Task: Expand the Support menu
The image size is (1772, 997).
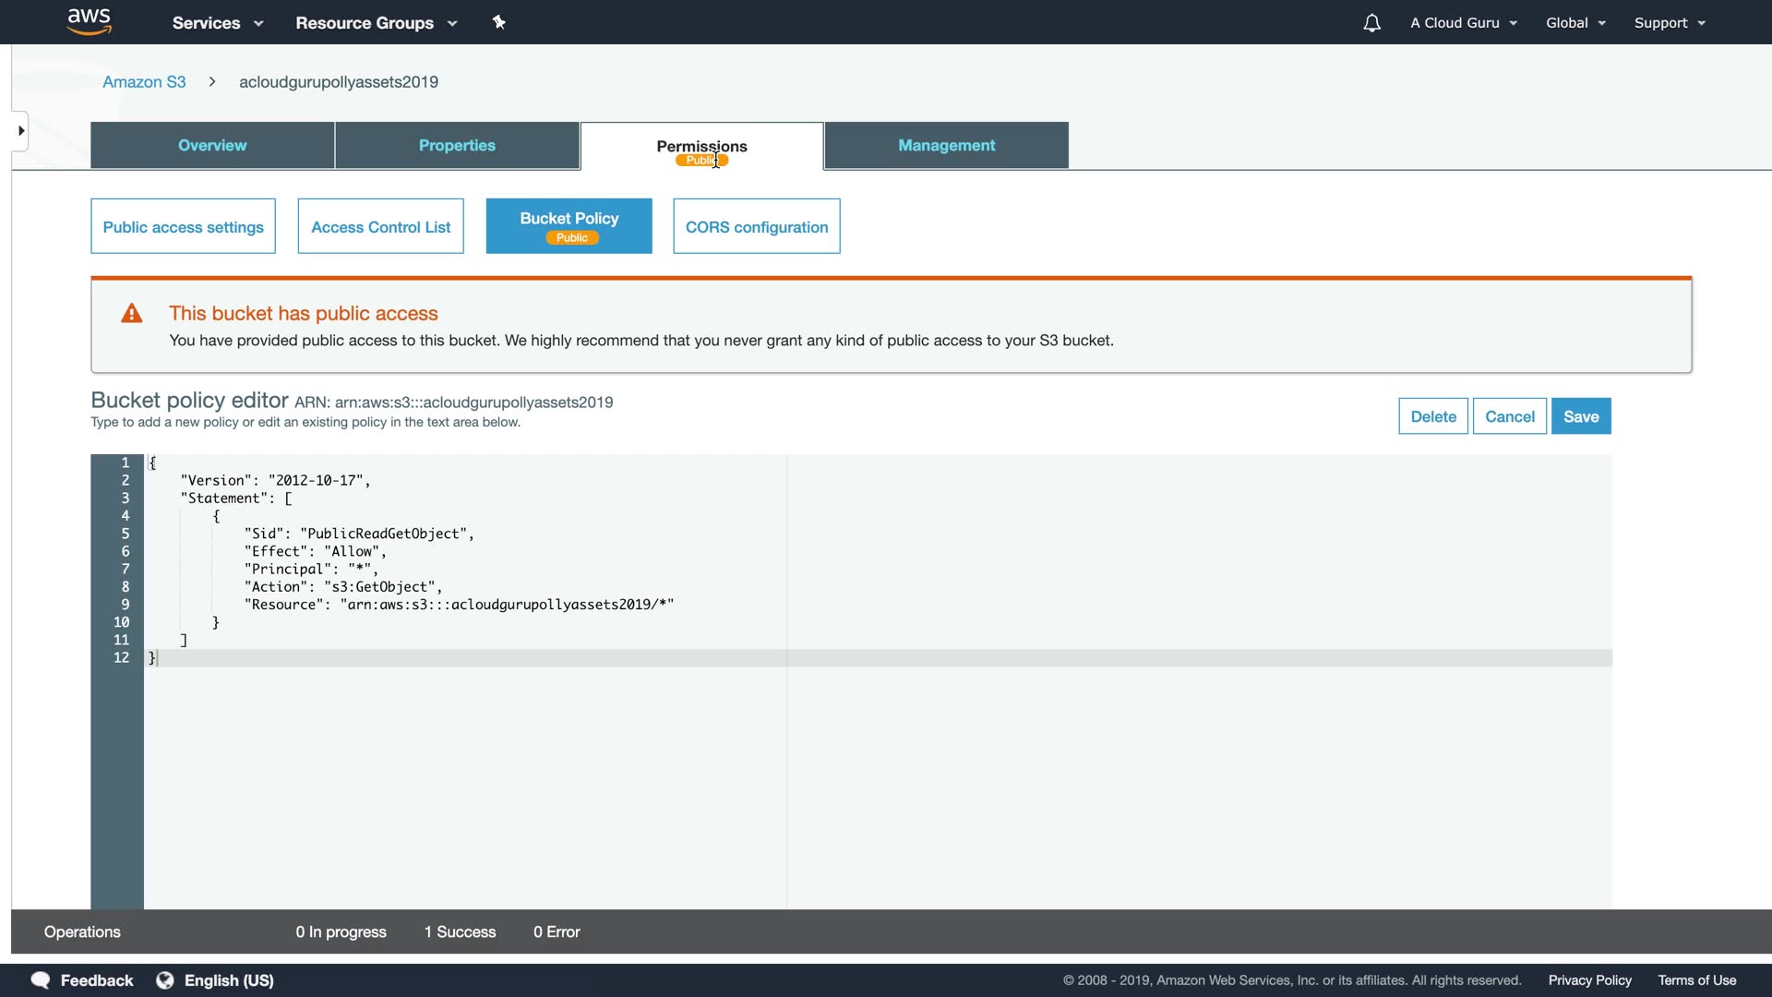Action: click(1669, 23)
